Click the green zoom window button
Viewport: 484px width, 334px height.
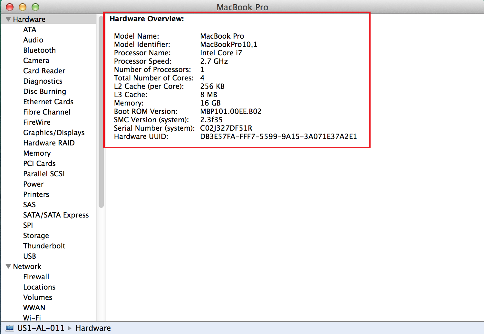pos(35,7)
